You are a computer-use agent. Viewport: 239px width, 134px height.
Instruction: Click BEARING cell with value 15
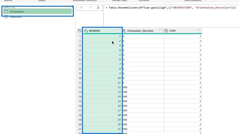(102, 101)
